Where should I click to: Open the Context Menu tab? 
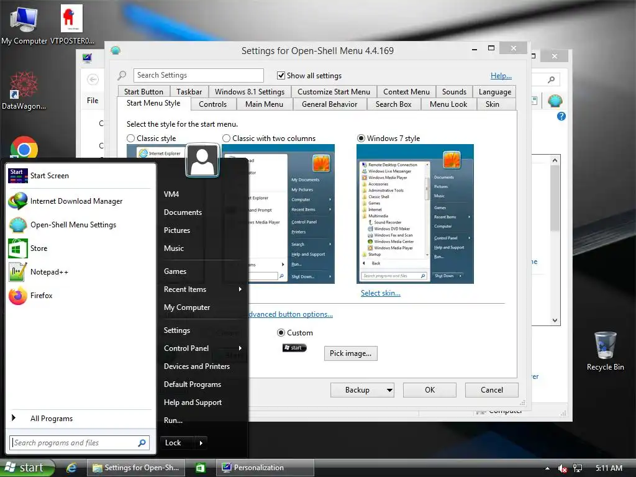(406, 92)
